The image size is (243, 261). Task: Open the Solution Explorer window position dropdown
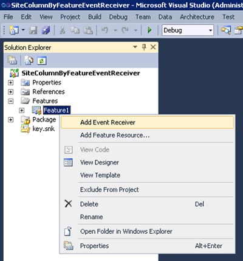(135, 47)
